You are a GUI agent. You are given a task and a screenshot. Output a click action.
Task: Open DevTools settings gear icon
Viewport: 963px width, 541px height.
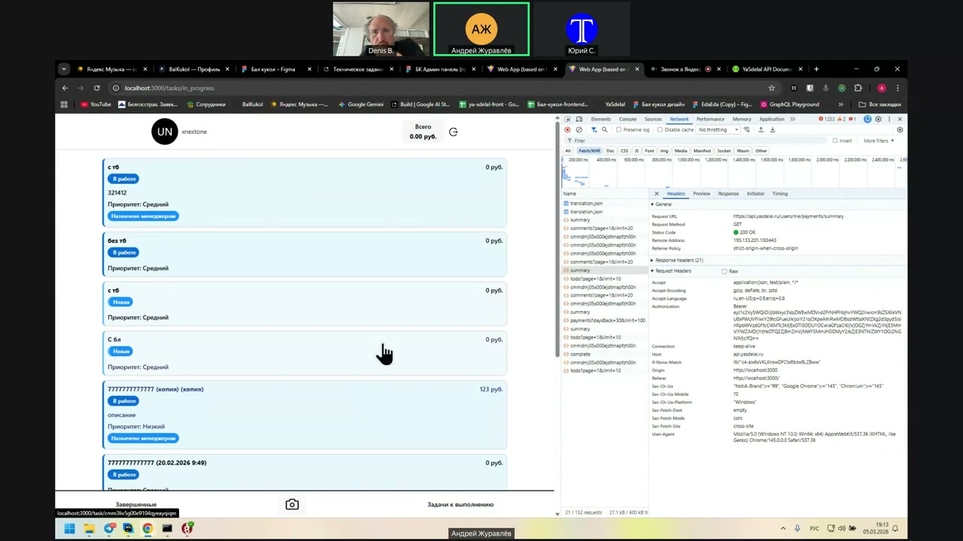pyautogui.click(x=878, y=119)
